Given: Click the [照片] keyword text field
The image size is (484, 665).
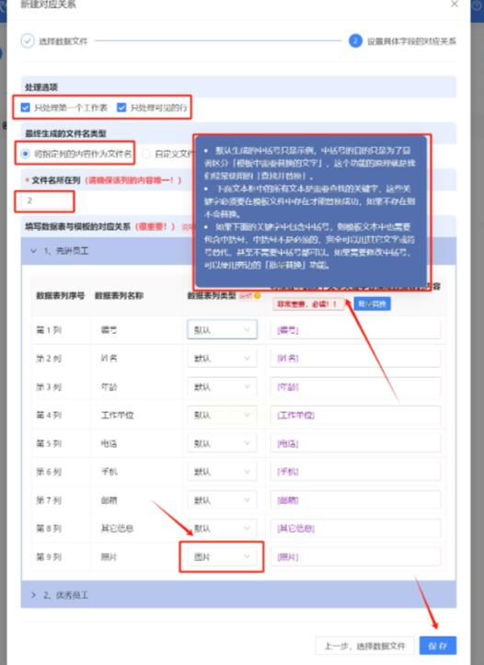Looking at the screenshot, I should click(355, 556).
